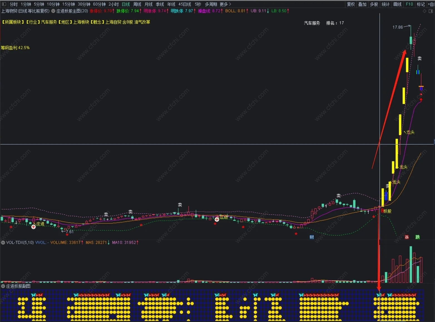Open the 统计 statistics tool
The height and width of the screenshot is (322, 435).
pyautogui.click(x=385, y=4)
